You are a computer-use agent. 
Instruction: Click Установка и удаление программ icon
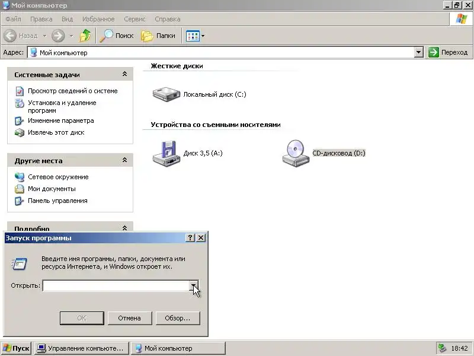pos(20,103)
